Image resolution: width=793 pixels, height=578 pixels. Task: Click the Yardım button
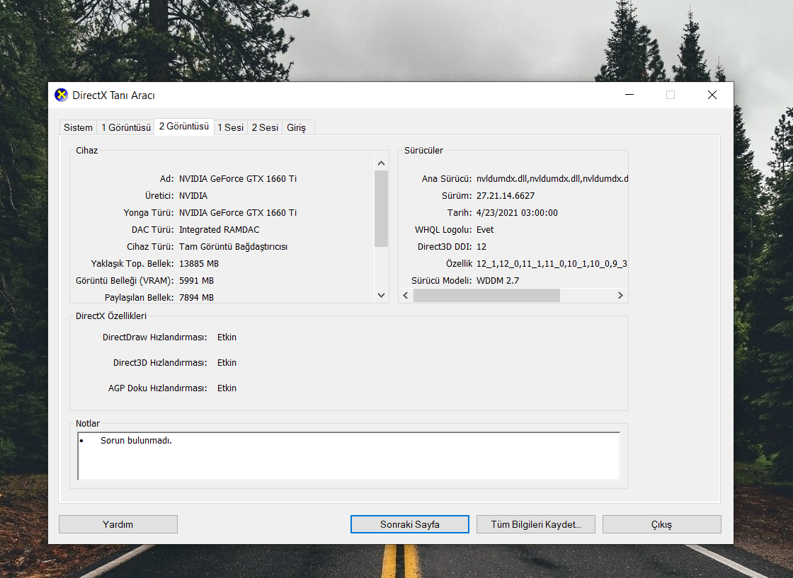tap(118, 524)
